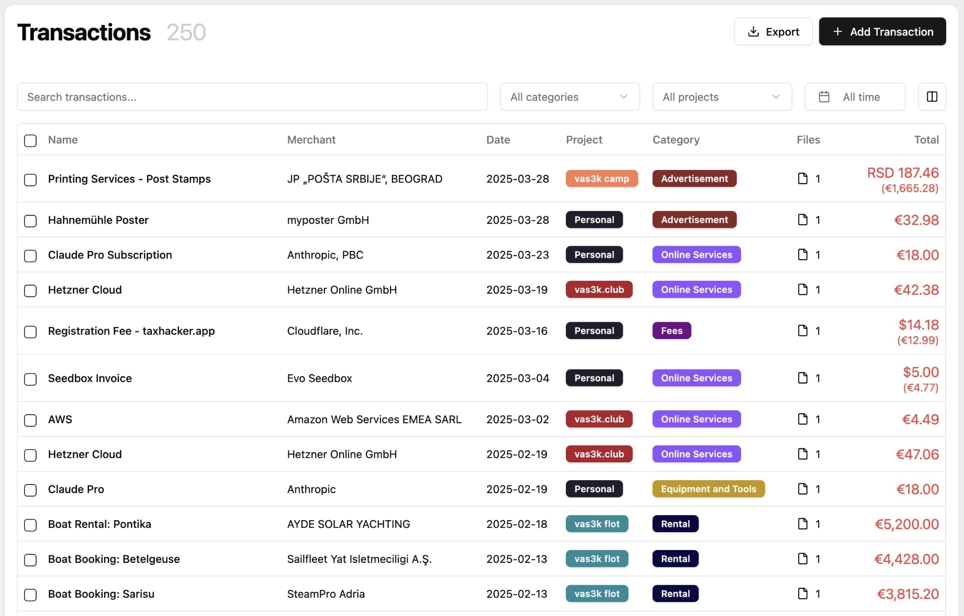
Task: Click file icon on Claude Pro Subscription row
Action: pos(803,254)
